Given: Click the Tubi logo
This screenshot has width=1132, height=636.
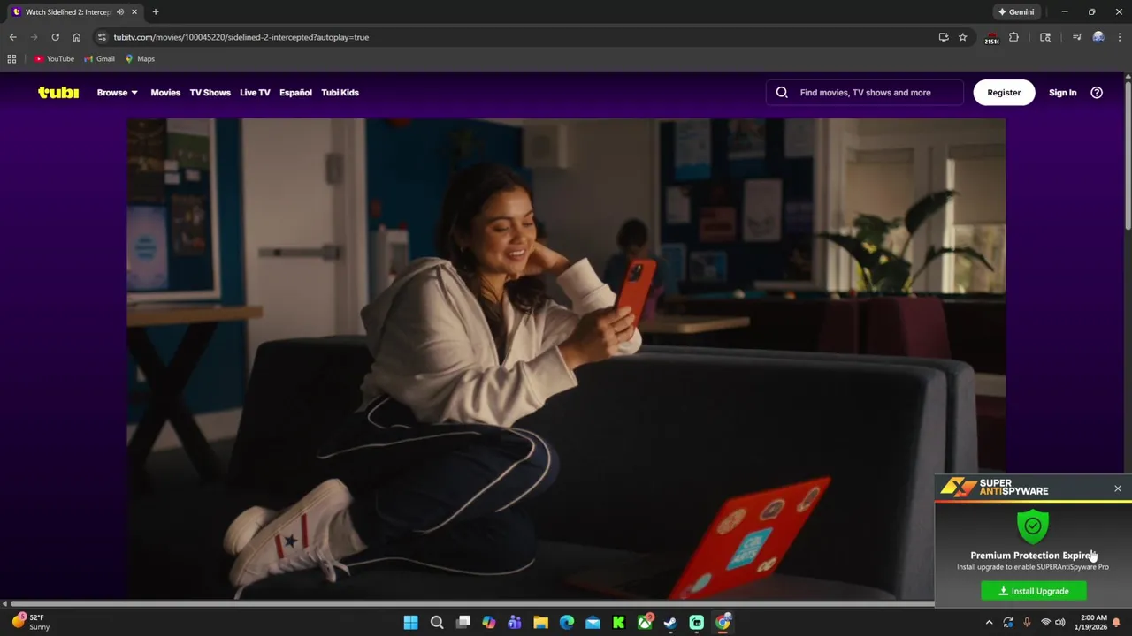Looking at the screenshot, I should pos(58,92).
